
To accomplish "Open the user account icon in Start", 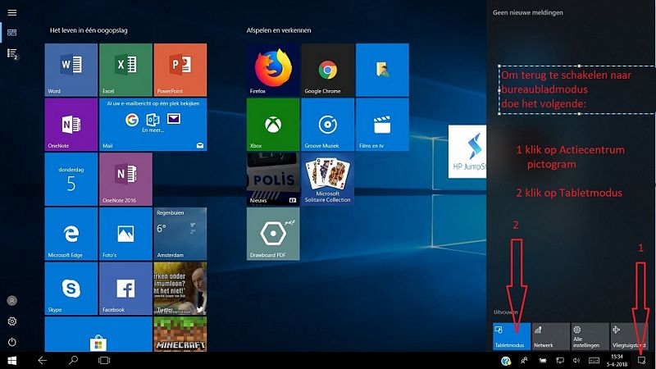I will coord(12,300).
